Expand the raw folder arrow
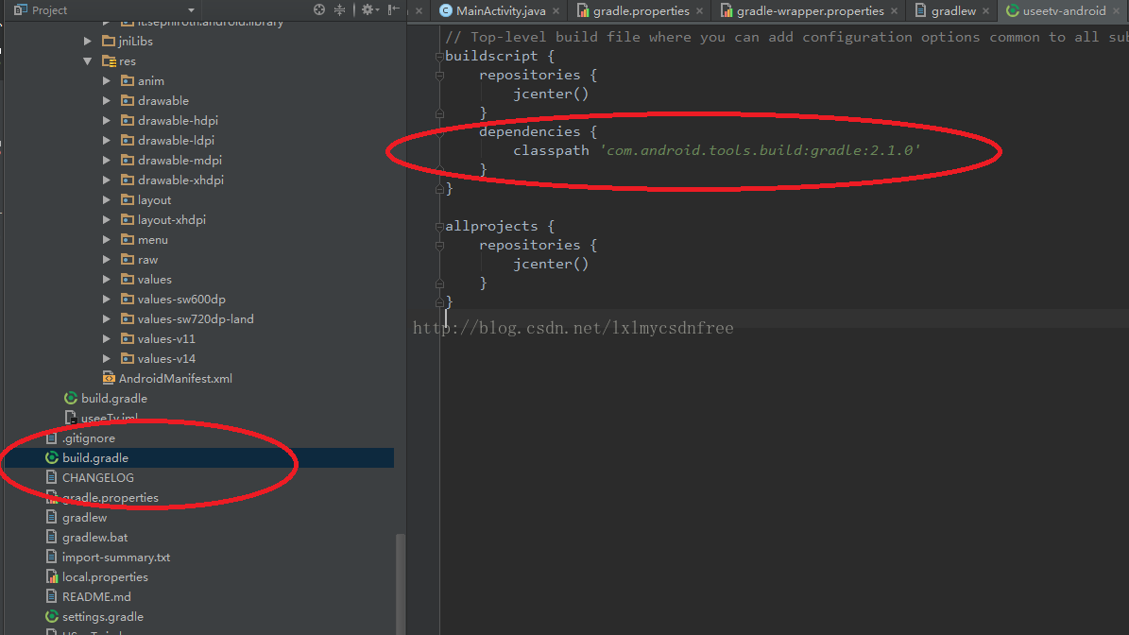Image resolution: width=1129 pixels, height=635 pixels. (107, 259)
